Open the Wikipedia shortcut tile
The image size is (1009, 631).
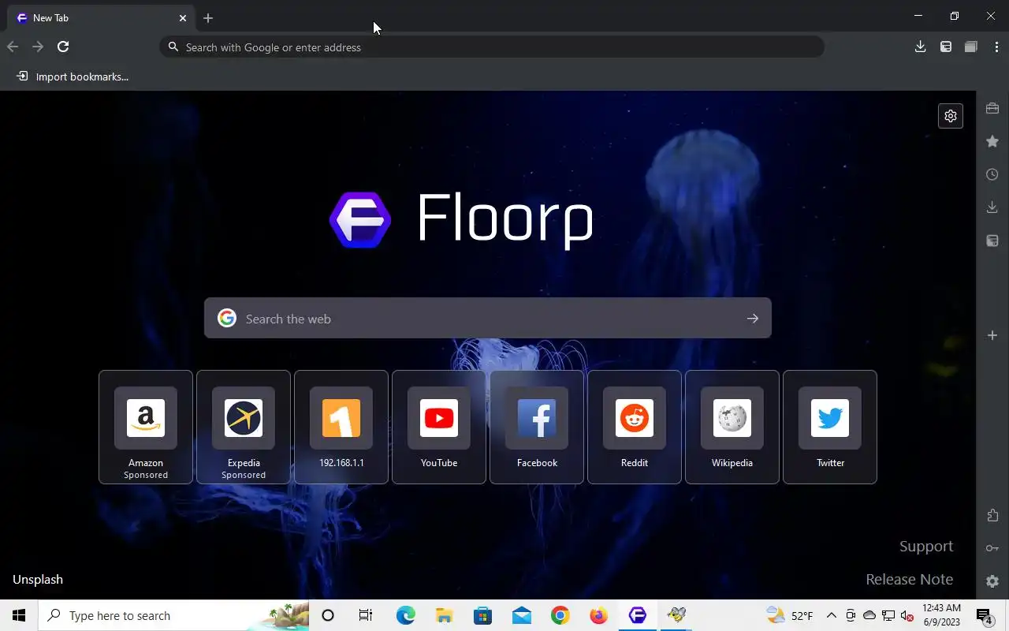click(732, 427)
